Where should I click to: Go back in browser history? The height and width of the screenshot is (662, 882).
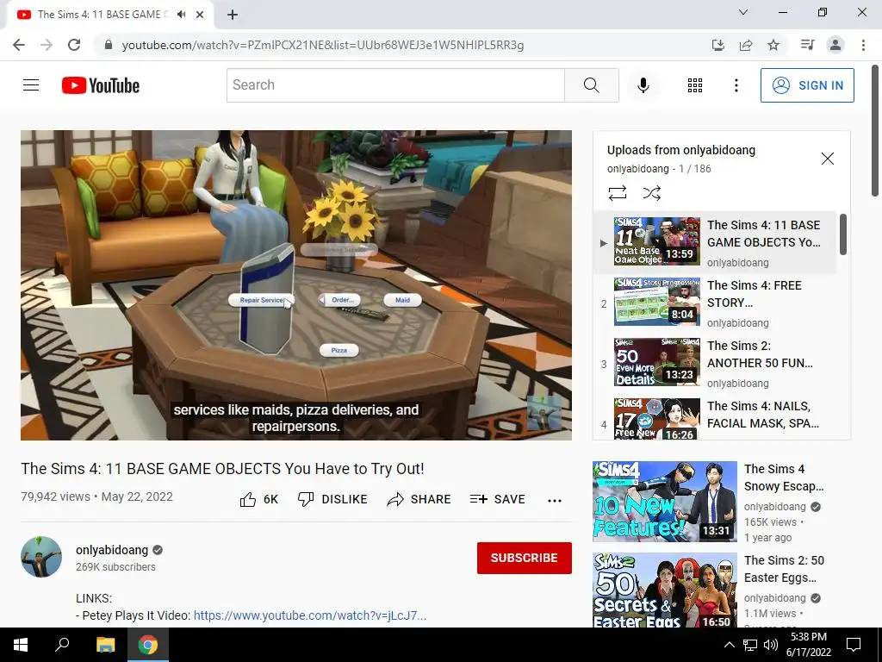(x=19, y=45)
